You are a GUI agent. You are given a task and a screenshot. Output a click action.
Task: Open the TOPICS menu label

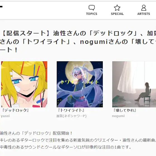(92, 14)
